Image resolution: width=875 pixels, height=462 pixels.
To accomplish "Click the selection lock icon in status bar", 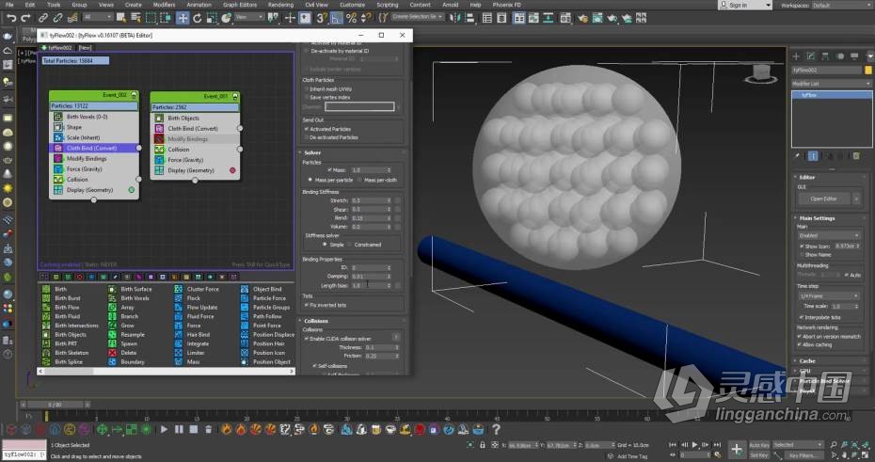I will click(483, 445).
